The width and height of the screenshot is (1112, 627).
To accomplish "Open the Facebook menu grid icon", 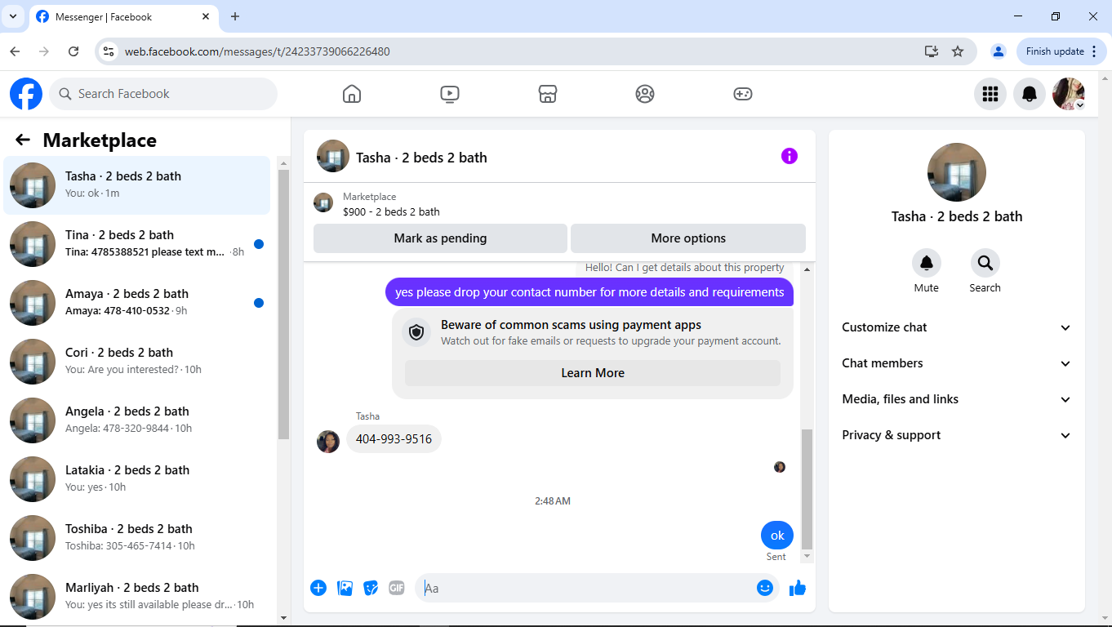I will click(x=990, y=94).
